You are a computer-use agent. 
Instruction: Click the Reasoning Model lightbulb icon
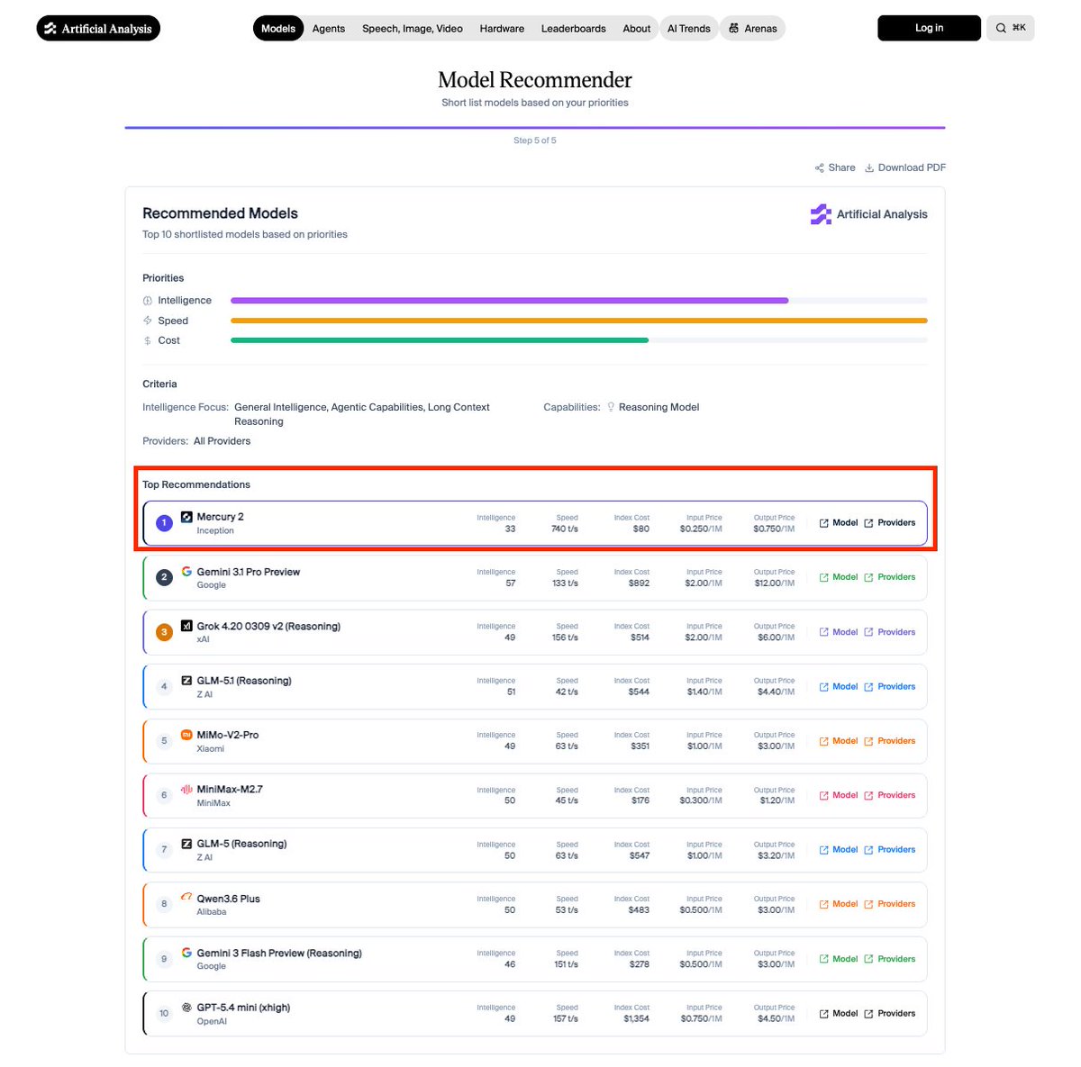611,407
